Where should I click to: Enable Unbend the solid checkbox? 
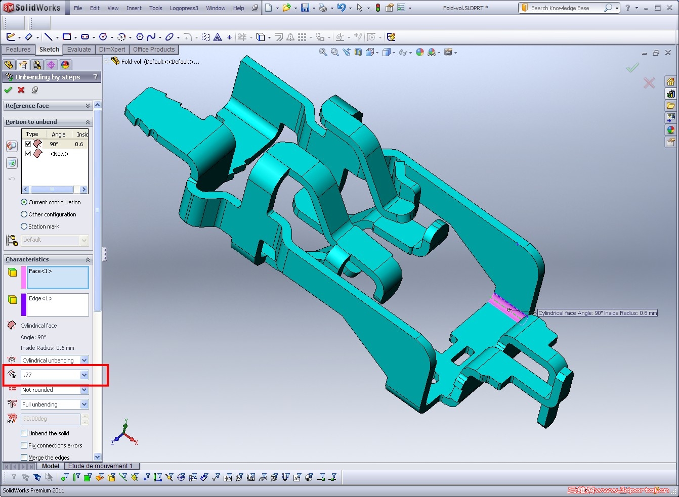pyautogui.click(x=24, y=433)
